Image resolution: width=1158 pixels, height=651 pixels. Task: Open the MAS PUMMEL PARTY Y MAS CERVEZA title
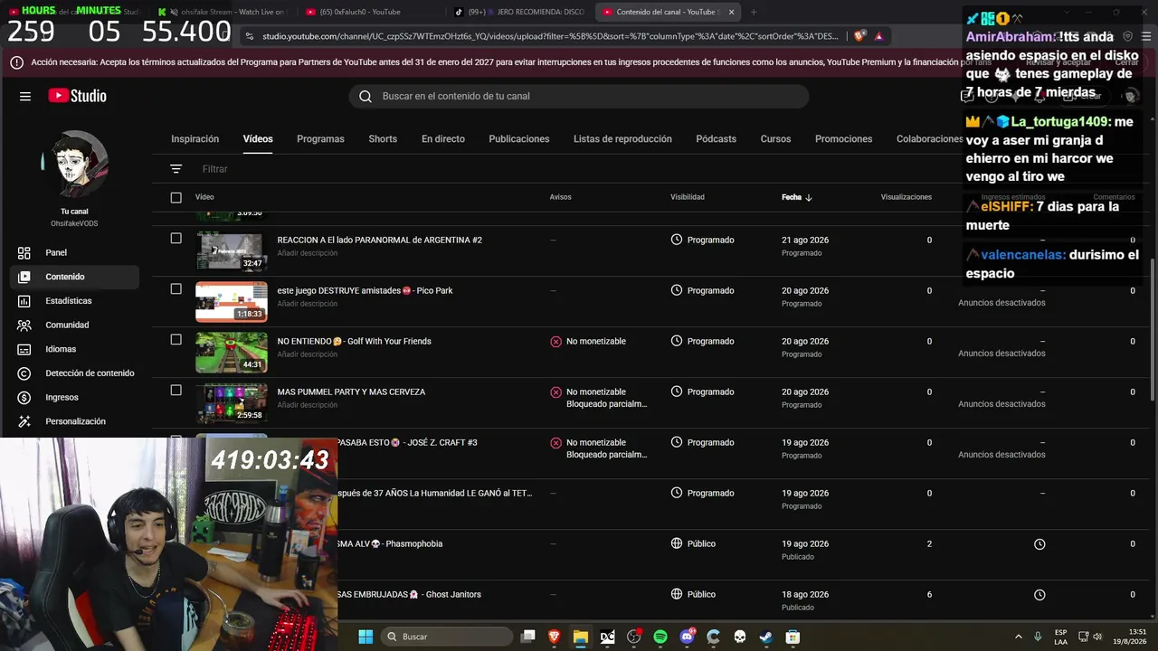pos(351,392)
